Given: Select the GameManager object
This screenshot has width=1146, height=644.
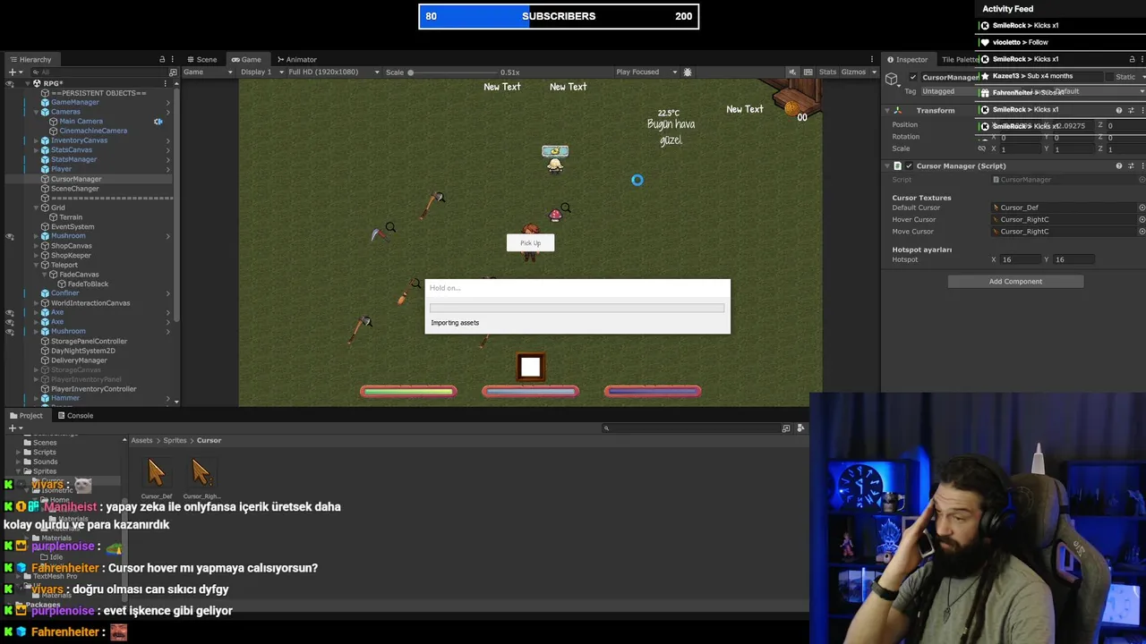Looking at the screenshot, I should coord(75,102).
